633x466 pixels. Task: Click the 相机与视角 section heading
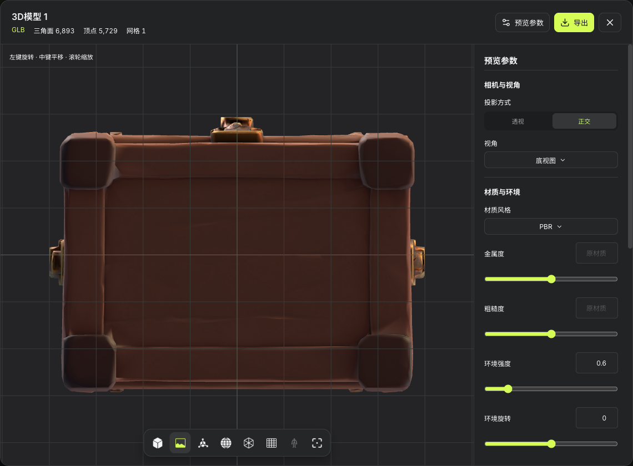[x=502, y=85]
